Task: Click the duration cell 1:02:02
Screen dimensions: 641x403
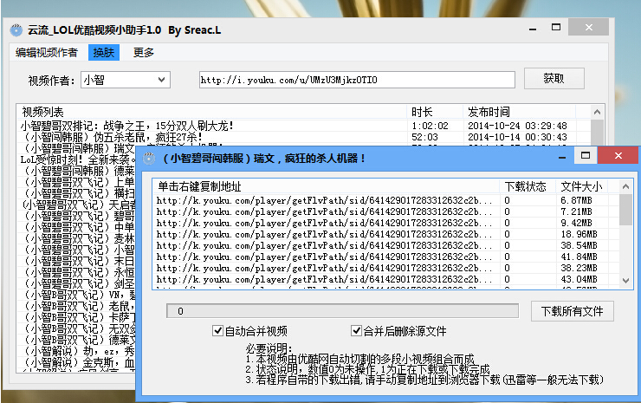Action: coord(430,126)
